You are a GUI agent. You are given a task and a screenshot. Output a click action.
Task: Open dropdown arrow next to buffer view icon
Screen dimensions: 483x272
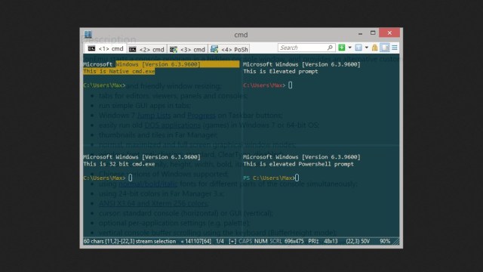tap(366, 48)
